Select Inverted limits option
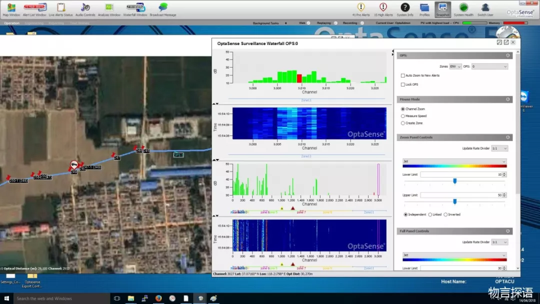 [x=445, y=214]
